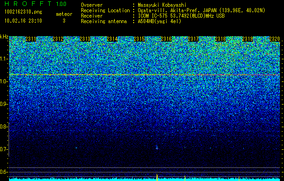Viewport: 284px width, 181px height.
Task: Click the 1.0 frequency axis label
Action: coord(3,82)
